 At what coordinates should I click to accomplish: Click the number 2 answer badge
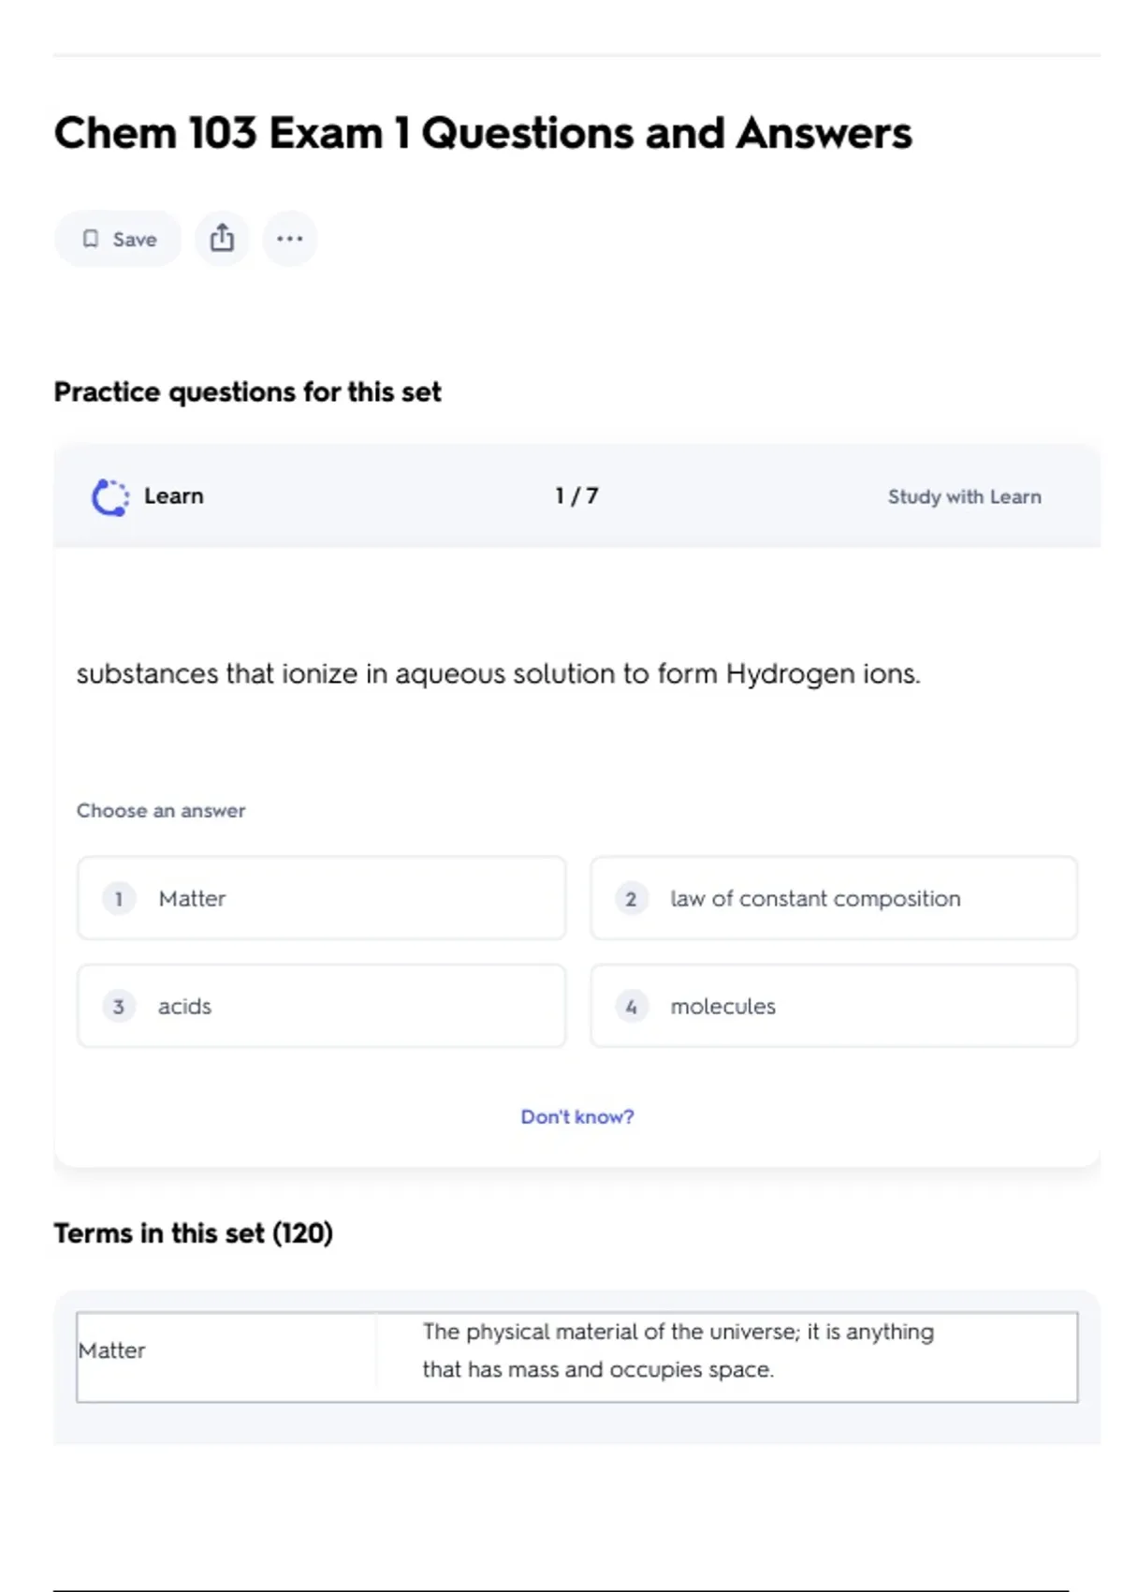tap(631, 899)
